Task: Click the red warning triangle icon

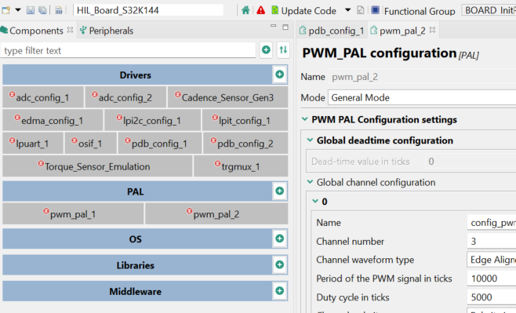Action: (260, 10)
